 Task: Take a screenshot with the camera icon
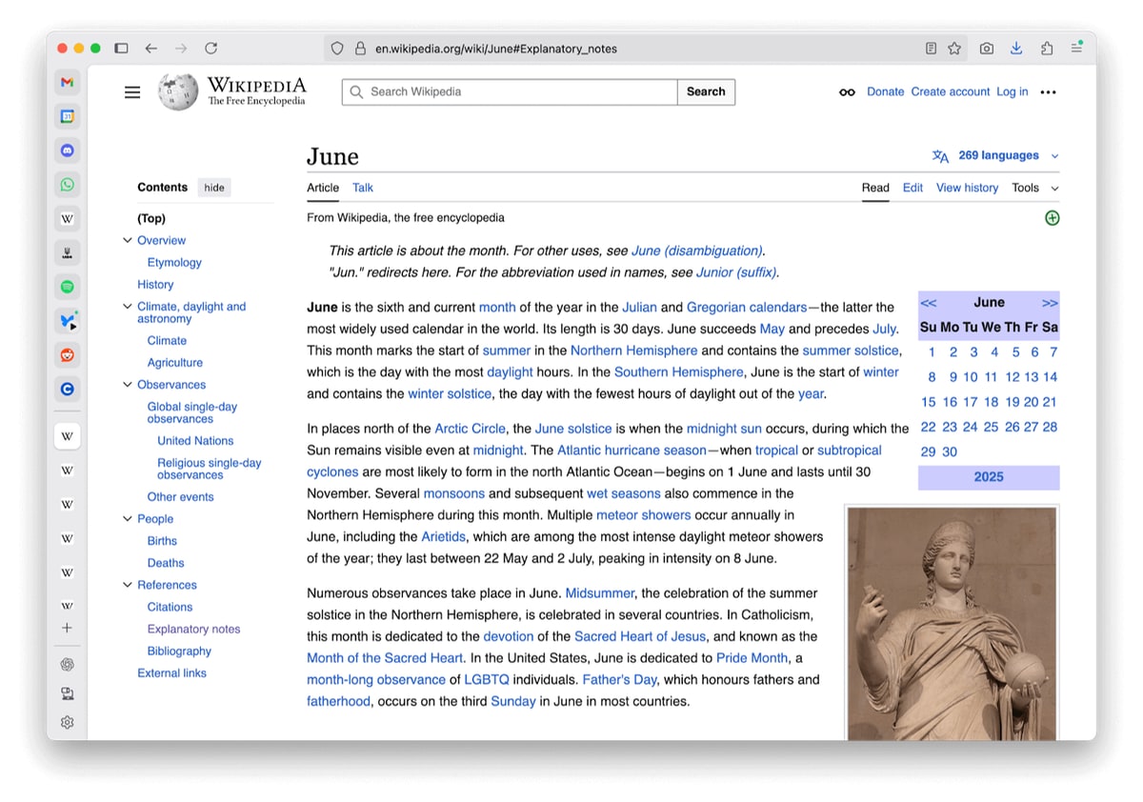(x=987, y=49)
